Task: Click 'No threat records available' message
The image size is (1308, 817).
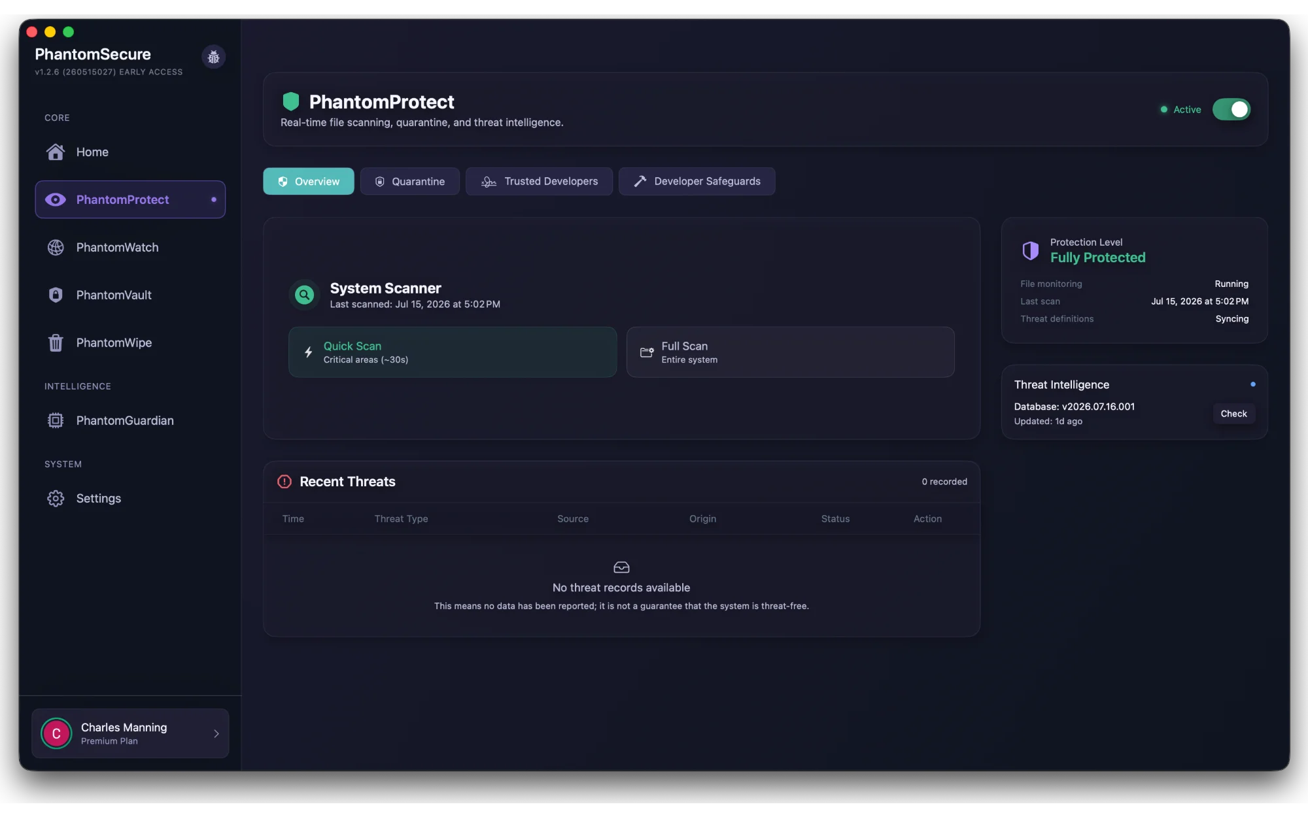Action: [x=621, y=588]
